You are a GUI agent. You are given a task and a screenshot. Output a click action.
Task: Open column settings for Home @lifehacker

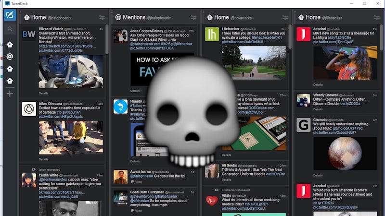pyautogui.click(x=376, y=17)
